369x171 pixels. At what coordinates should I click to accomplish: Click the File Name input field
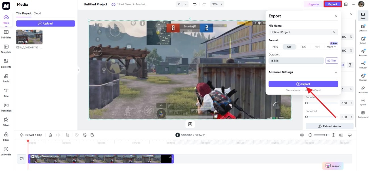pos(303,32)
